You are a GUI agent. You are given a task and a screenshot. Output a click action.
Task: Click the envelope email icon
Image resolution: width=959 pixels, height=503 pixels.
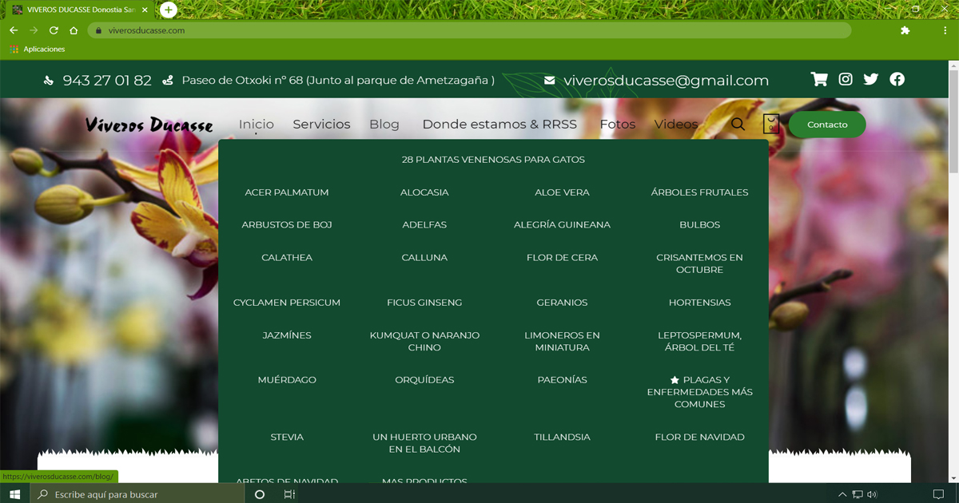tap(549, 81)
